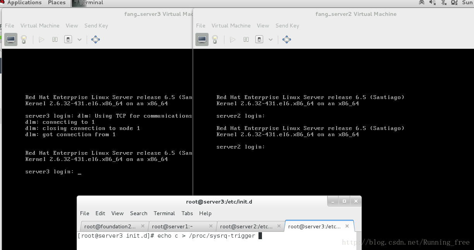Screen dimensions: 474x250
Task: Open the Help menu in terminal window
Action: [205, 213]
